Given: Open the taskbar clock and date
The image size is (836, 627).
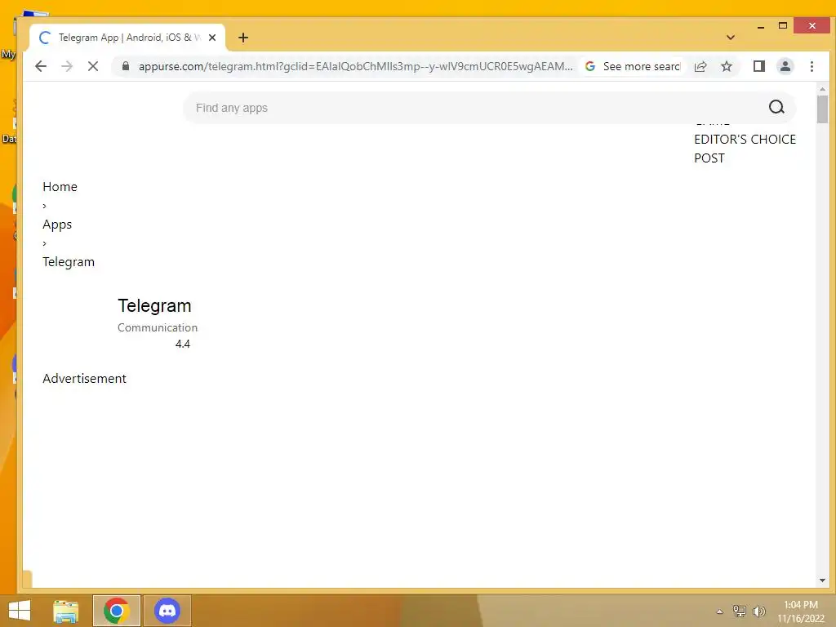Looking at the screenshot, I should tap(800, 611).
